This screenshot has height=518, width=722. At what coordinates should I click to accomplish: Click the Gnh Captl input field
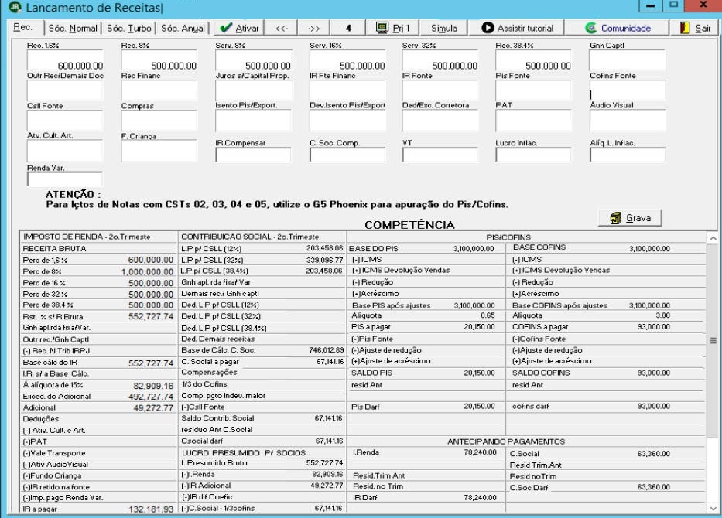(x=627, y=61)
